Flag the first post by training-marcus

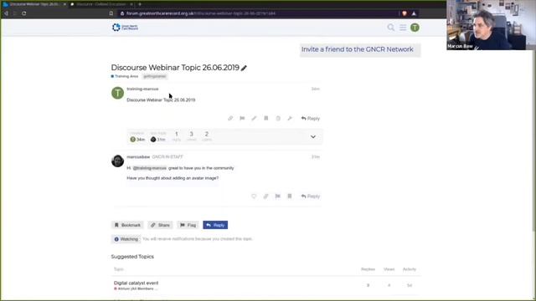242,119
